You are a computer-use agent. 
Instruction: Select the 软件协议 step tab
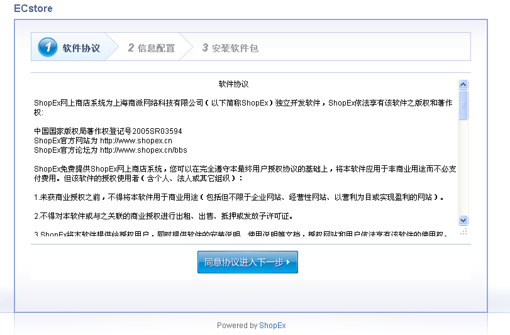[81, 48]
